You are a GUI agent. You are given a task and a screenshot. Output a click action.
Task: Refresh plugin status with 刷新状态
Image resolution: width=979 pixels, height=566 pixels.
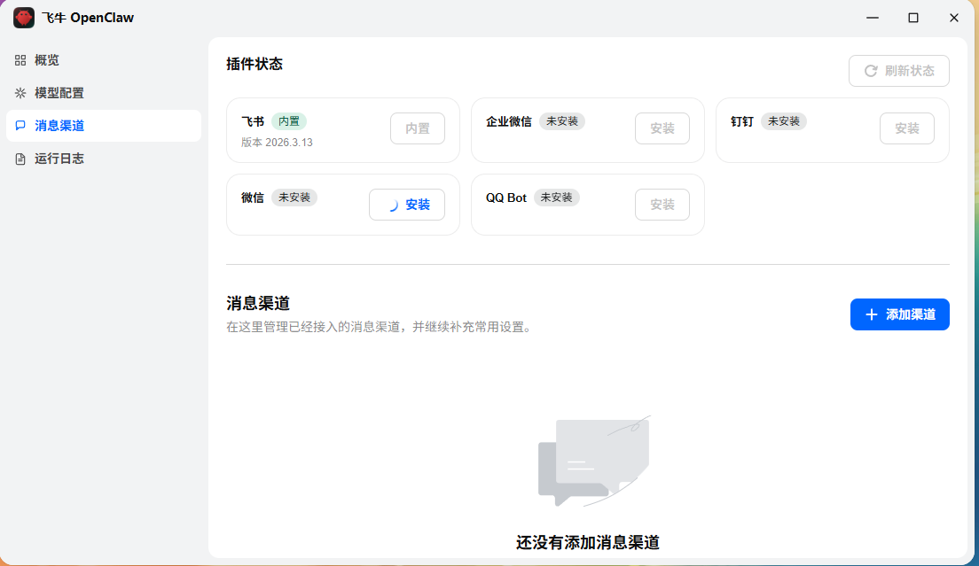coord(898,71)
